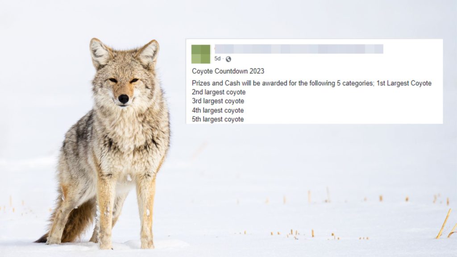Click the 1st Largest Coyote text
Image resolution: width=457 pixels, height=257 pixels.
[x=404, y=83]
